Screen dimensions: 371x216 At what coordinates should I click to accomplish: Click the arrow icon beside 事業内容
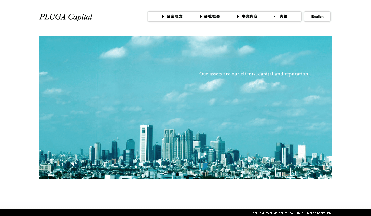tap(238, 16)
